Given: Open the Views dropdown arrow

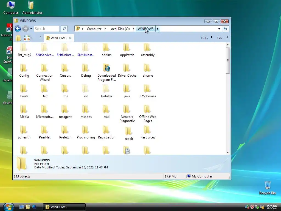Looking at the screenshot, I should click(32, 38).
